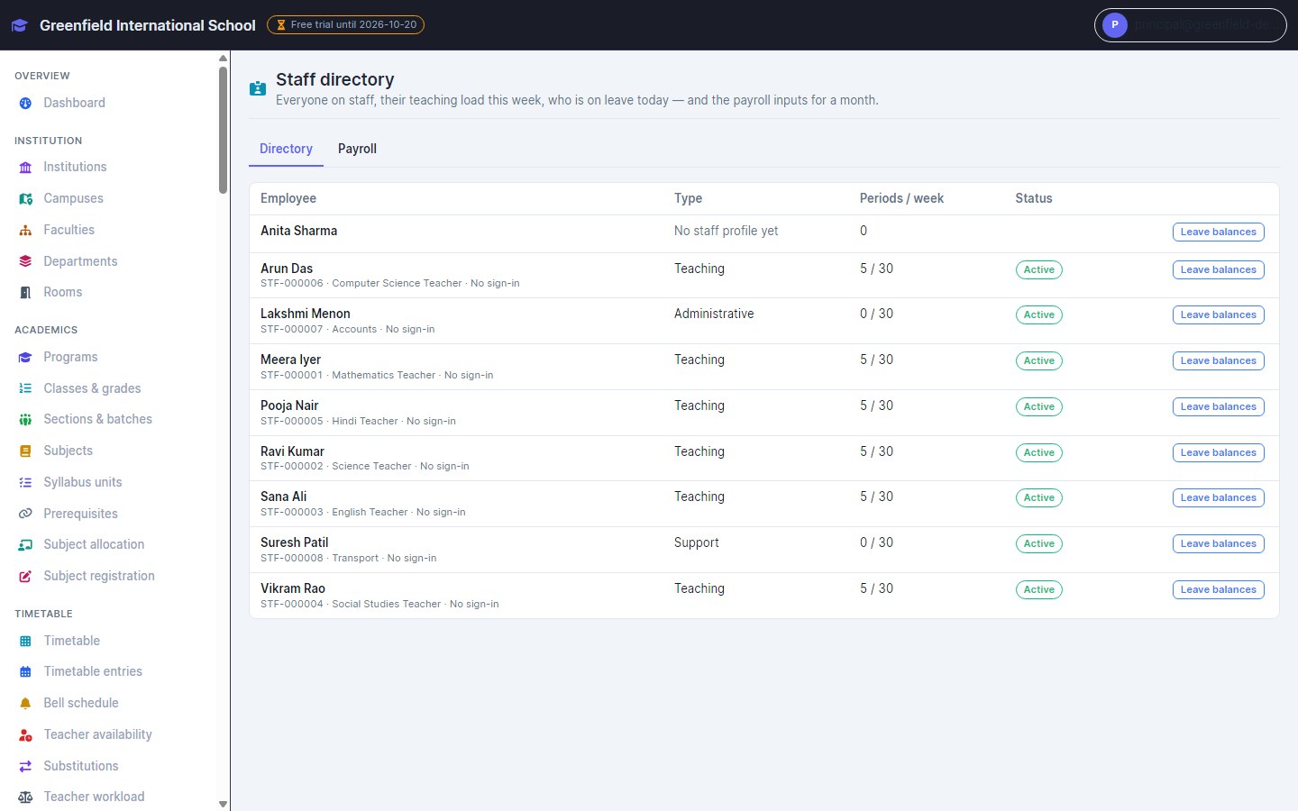Viewport: 1298px width, 811px height.
Task: Click the sidebar scrollbar thumb
Action: [x=223, y=129]
